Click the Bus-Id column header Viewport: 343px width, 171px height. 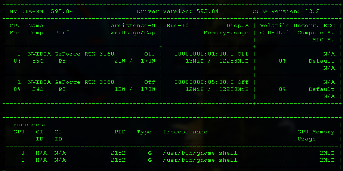pos(177,25)
